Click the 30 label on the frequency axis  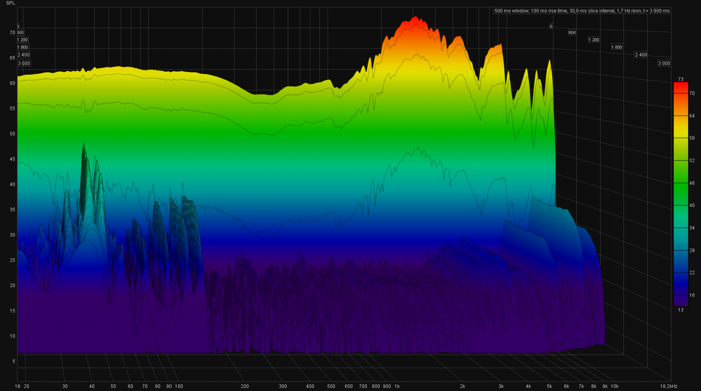[65, 386]
